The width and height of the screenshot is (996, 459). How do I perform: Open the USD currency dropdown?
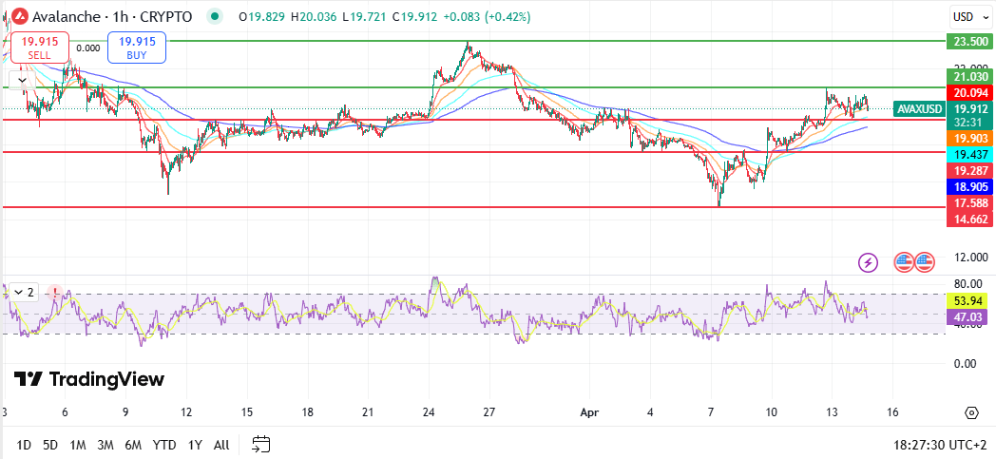(x=968, y=17)
